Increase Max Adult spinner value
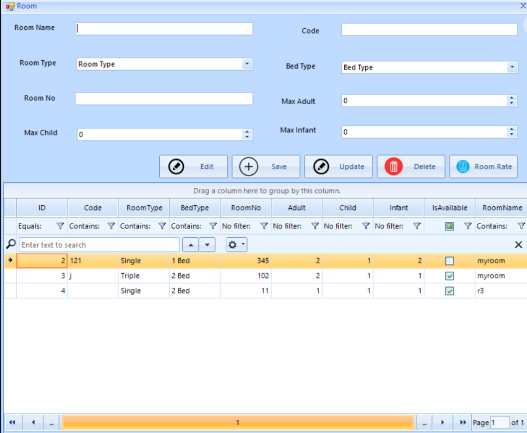The height and width of the screenshot is (433, 527). pos(511,98)
